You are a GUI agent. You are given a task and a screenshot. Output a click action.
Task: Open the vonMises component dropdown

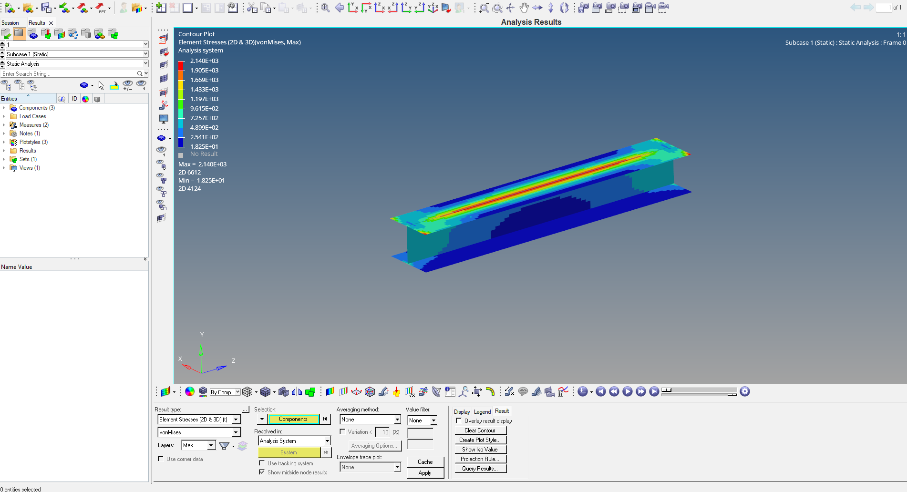click(x=236, y=432)
